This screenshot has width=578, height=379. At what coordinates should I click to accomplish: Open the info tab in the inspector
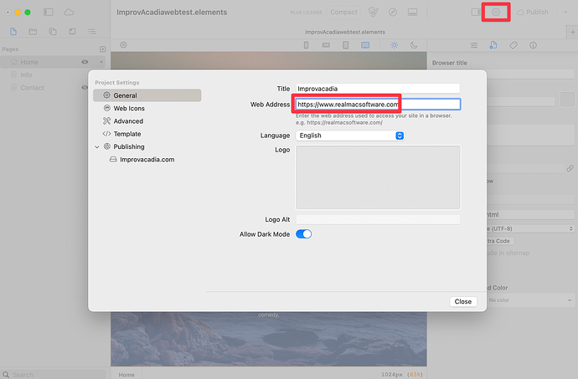[533, 45]
